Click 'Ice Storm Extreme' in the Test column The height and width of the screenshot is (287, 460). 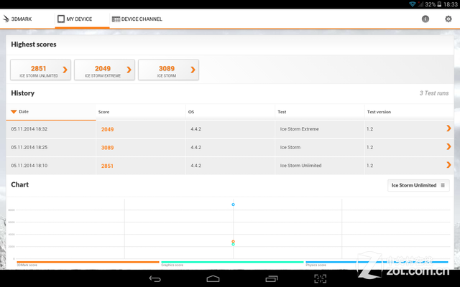point(299,129)
